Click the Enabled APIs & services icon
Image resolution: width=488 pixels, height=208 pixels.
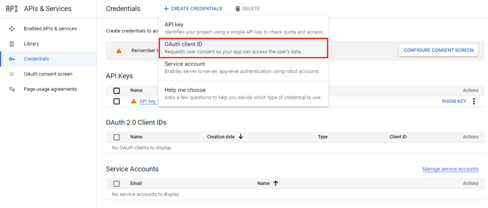[x=12, y=29]
